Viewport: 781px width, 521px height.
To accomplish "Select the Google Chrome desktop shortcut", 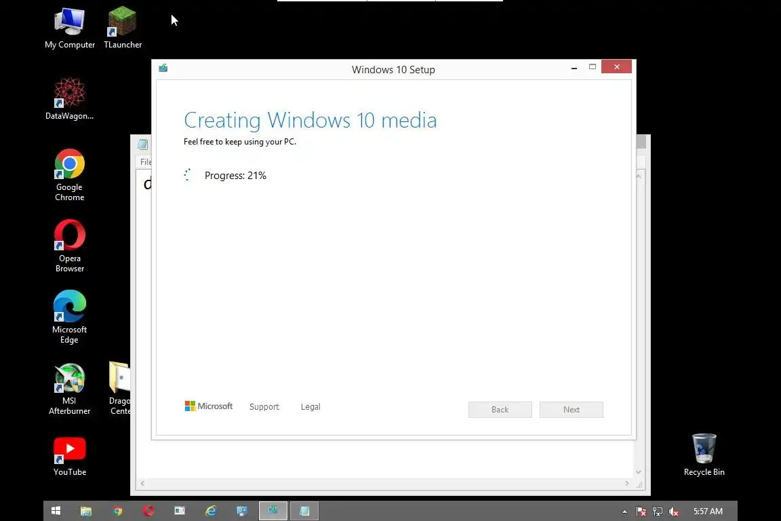I will click(69, 175).
